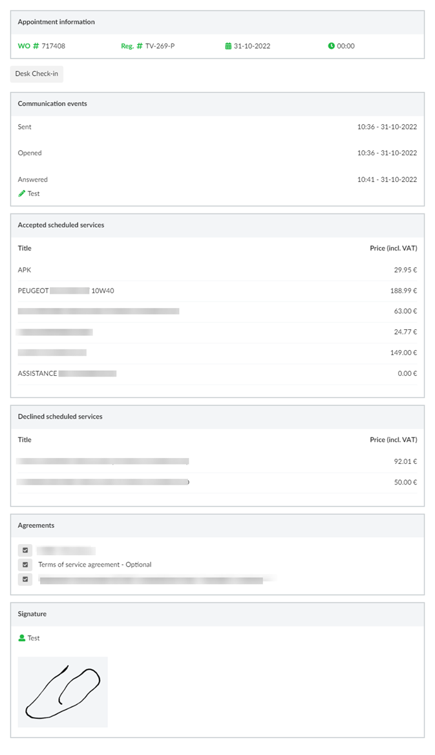Click the hash icon beside Reg.

139,46
